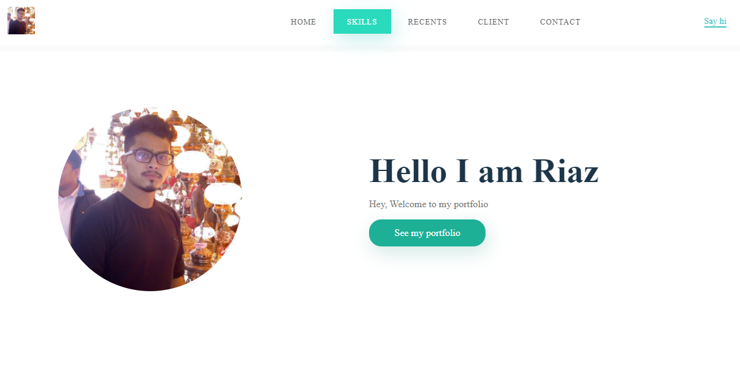Click the name Riaz in the heading
Viewport: 740px width, 369px height.
[x=565, y=170]
